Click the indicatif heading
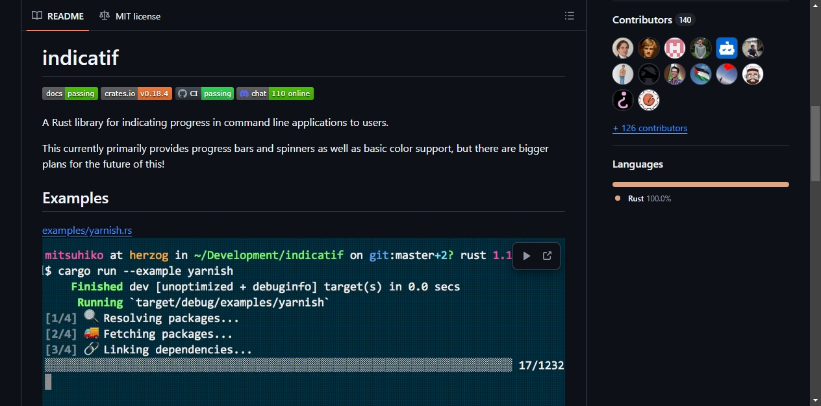The height and width of the screenshot is (406, 821). pyautogui.click(x=81, y=58)
